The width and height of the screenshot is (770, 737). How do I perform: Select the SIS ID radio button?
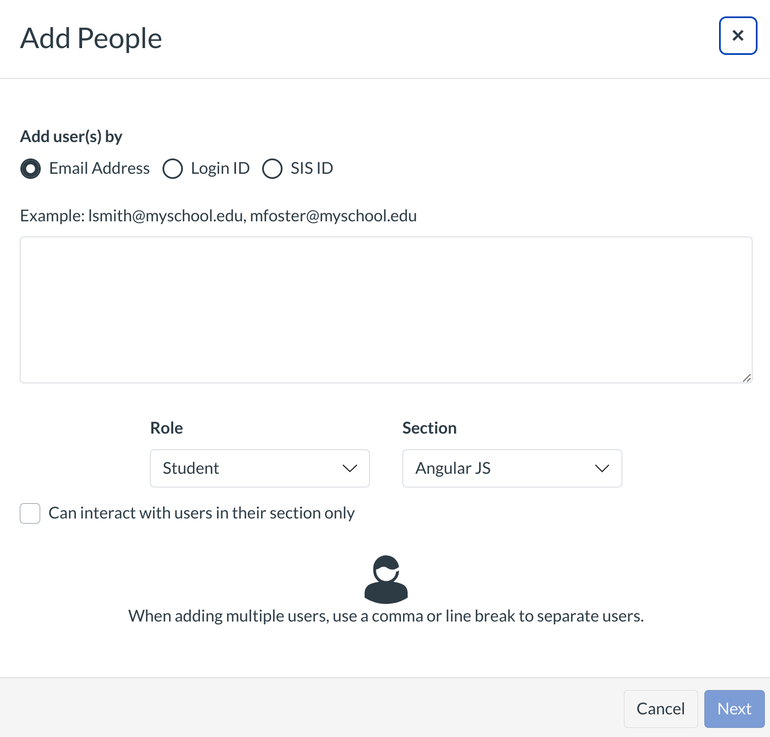pos(272,169)
